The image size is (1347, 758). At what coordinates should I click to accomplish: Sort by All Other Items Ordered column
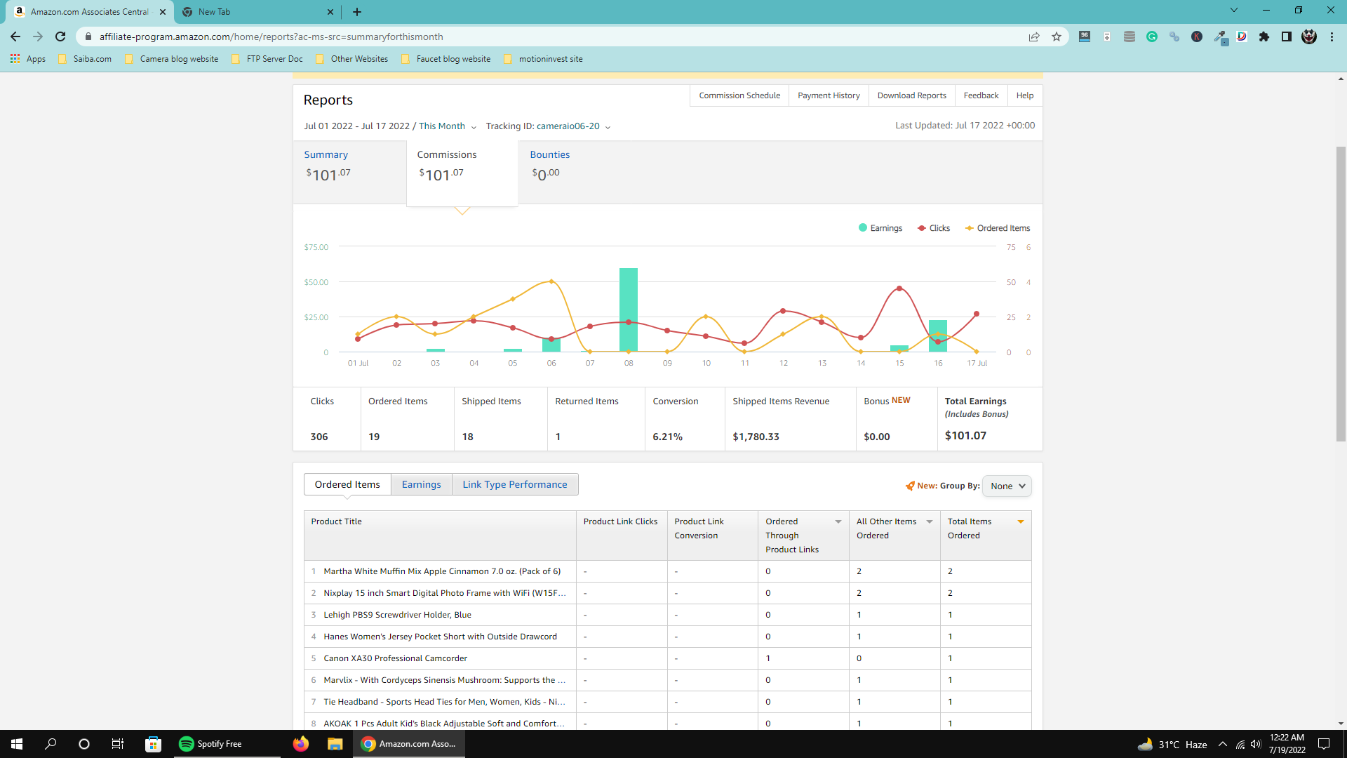click(930, 521)
